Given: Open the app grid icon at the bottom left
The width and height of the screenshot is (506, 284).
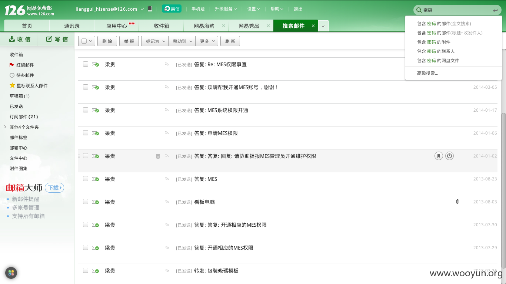Looking at the screenshot, I should pyautogui.click(x=11, y=273).
